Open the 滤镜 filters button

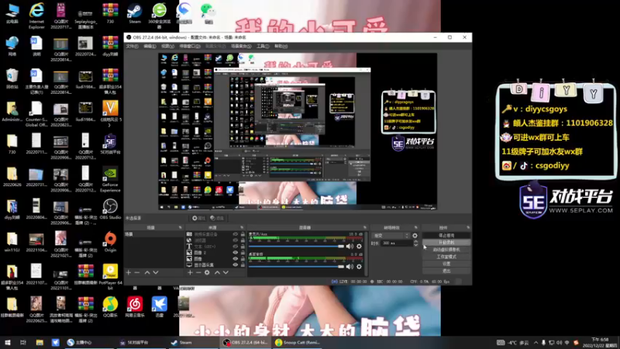[217, 218]
